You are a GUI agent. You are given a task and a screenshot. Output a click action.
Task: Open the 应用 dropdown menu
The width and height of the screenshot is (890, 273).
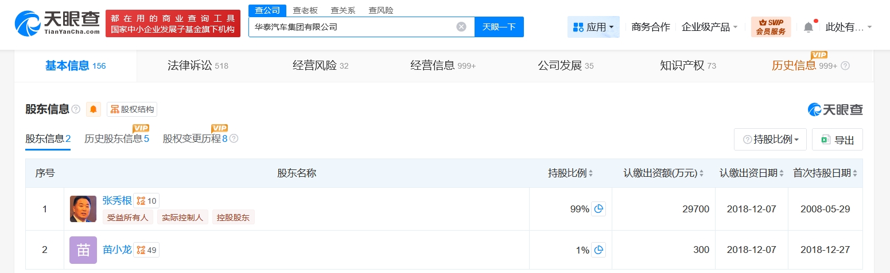tap(593, 27)
